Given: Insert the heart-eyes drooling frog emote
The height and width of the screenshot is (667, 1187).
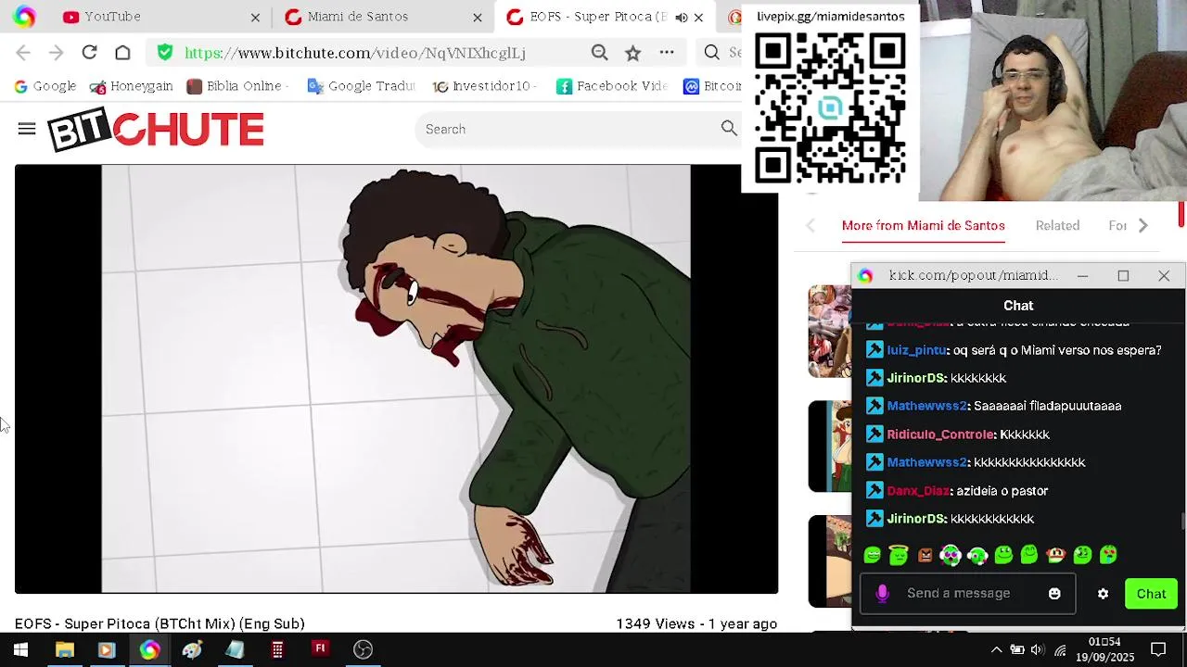Looking at the screenshot, I should (x=1108, y=555).
